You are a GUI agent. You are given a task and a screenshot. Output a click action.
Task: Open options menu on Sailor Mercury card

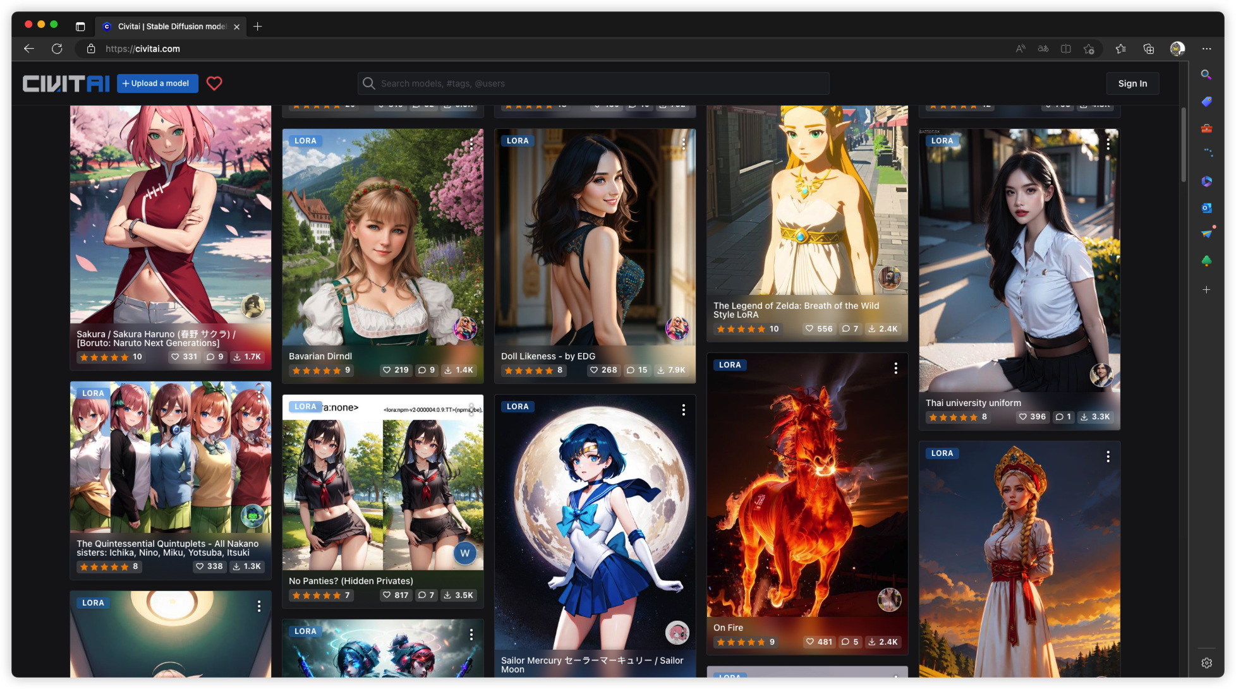[x=684, y=410]
